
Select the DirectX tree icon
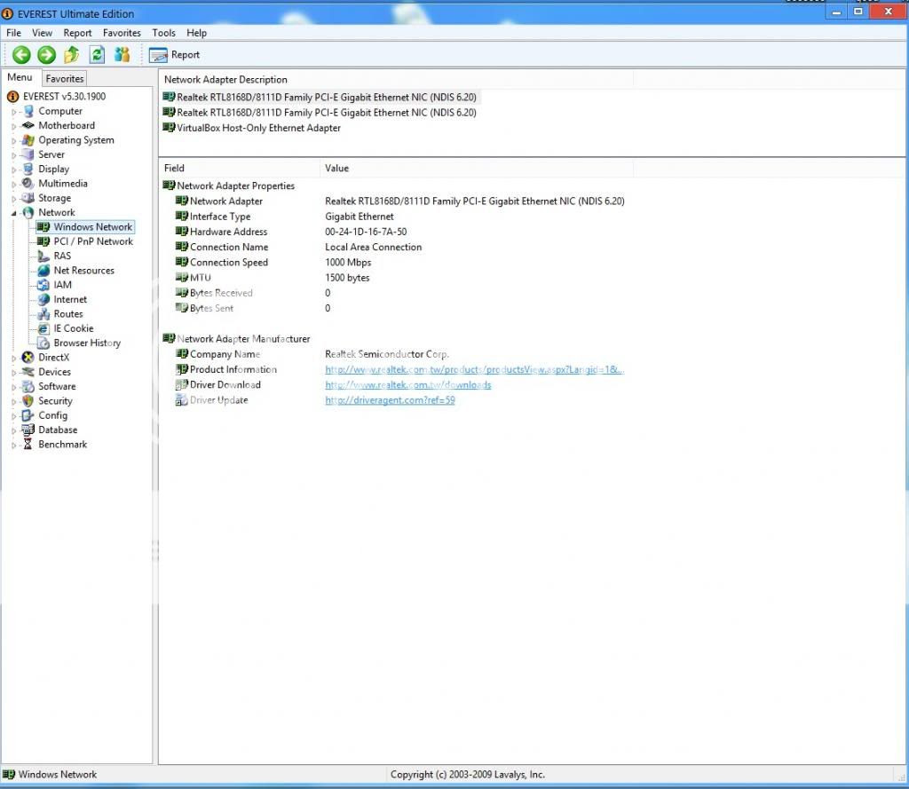[x=28, y=357]
